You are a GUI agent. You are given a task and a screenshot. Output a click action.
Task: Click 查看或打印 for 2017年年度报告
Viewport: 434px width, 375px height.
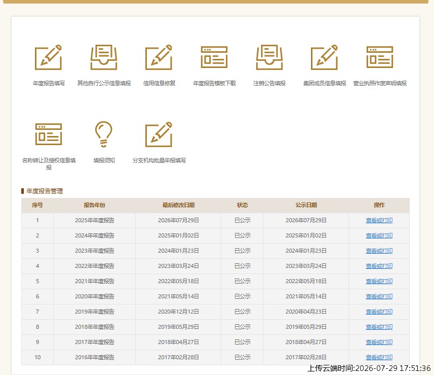[379, 343]
